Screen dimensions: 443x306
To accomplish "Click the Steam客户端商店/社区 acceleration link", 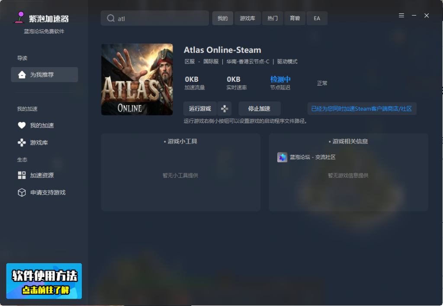I will pos(362,108).
